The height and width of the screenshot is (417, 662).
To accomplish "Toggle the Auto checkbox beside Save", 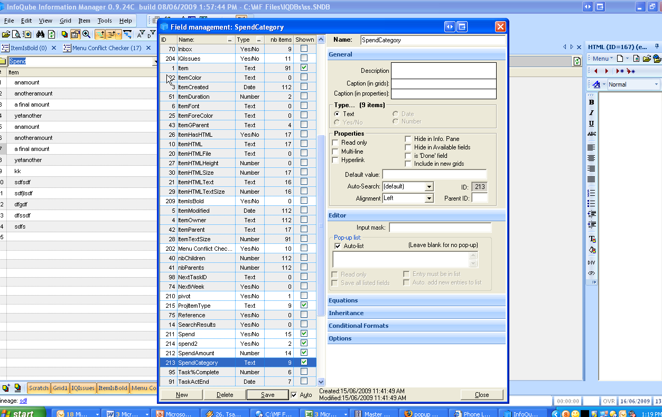I will coord(294,395).
